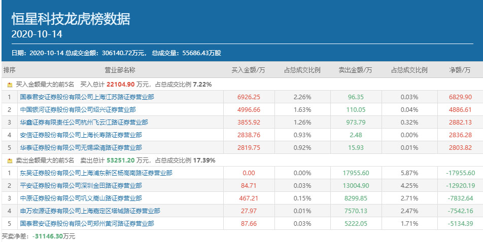
Task: Open 中原证券巩义嵩山路证券营业部 link
Action: pos(81,198)
